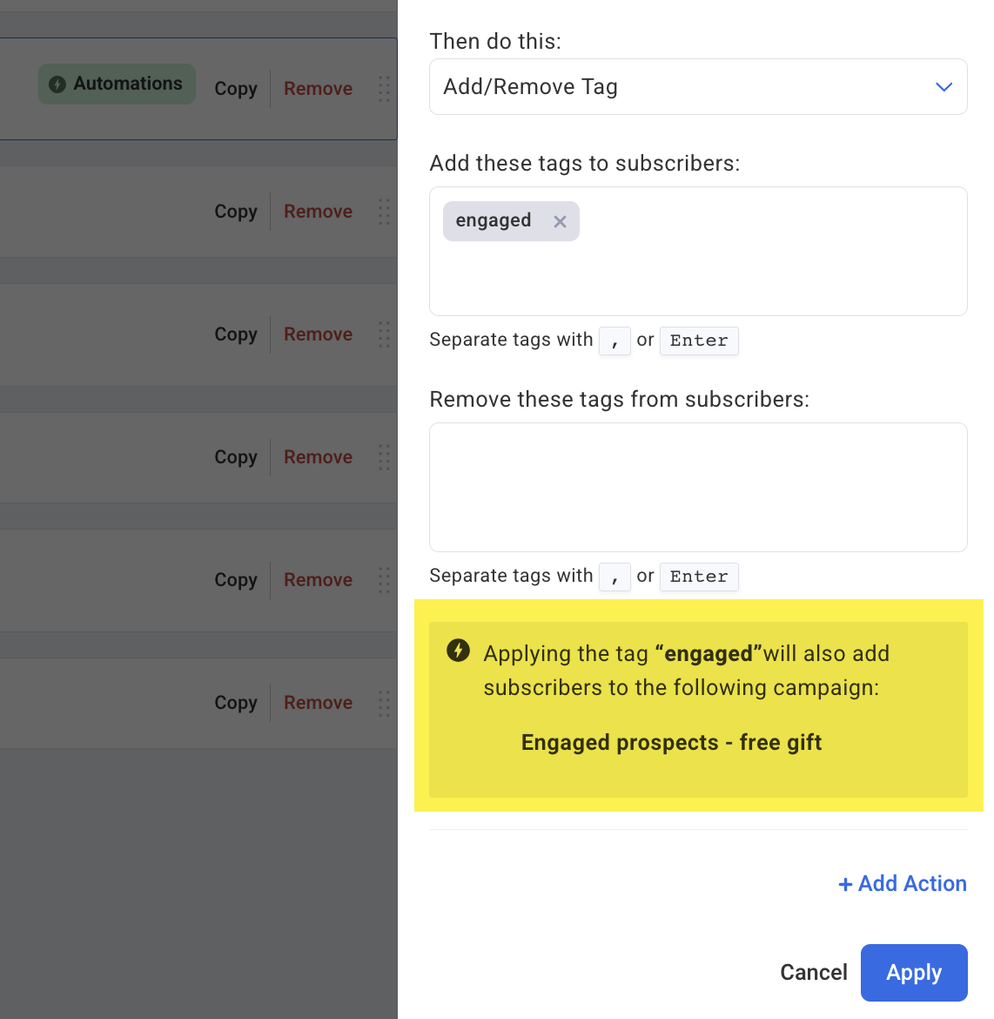Click the Automations badge with lightning icon

(x=117, y=84)
